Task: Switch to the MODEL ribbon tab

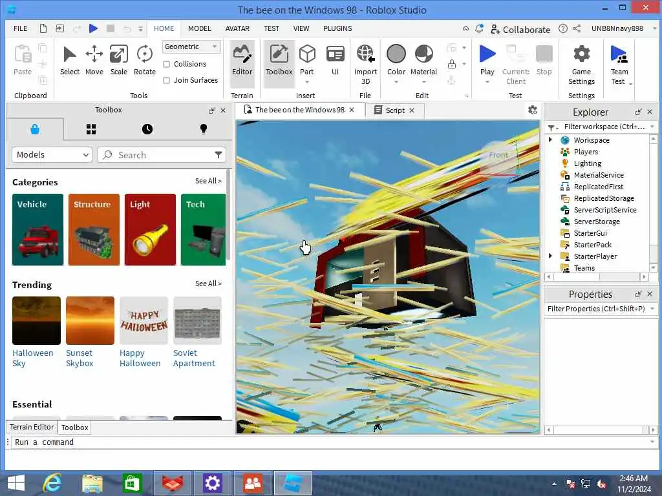Action: (x=199, y=28)
